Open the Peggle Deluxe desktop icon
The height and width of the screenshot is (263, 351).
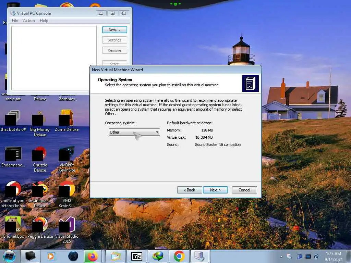pos(40,228)
